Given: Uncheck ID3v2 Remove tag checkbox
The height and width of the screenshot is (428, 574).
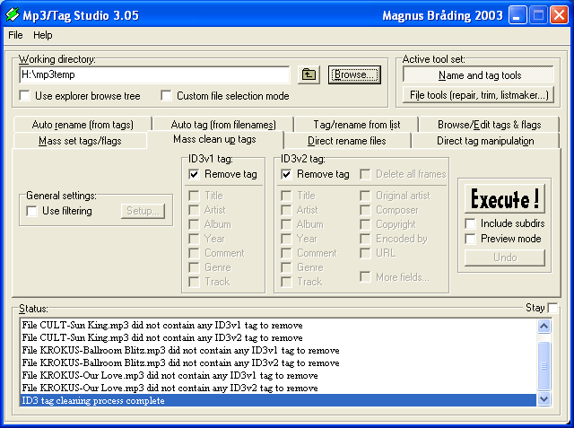Looking at the screenshot, I should pyautogui.click(x=286, y=174).
